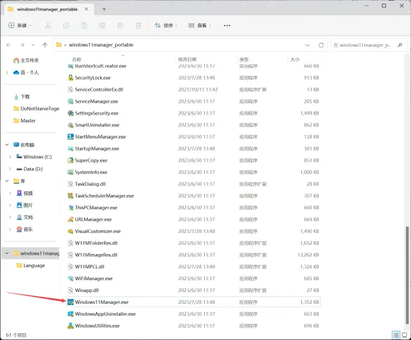Click the search box field
The image size is (411, 340).
tap(369, 45)
